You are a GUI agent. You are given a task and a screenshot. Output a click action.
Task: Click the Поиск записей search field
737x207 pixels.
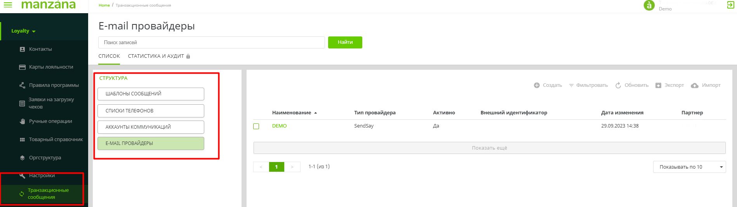click(211, 43)
